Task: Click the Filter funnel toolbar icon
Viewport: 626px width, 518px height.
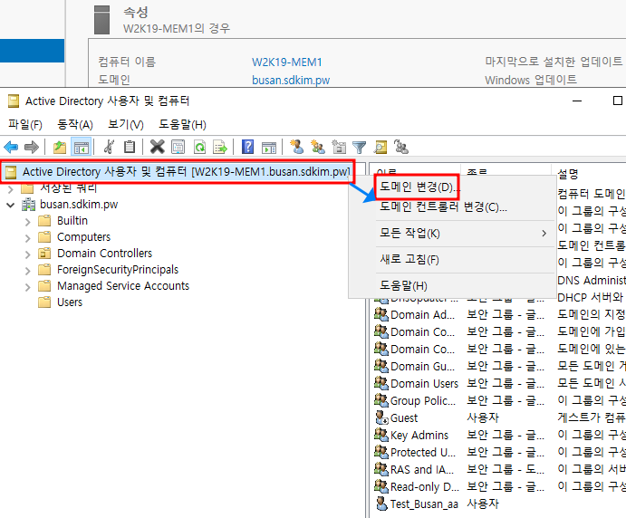Action: (x=360, y=148)
